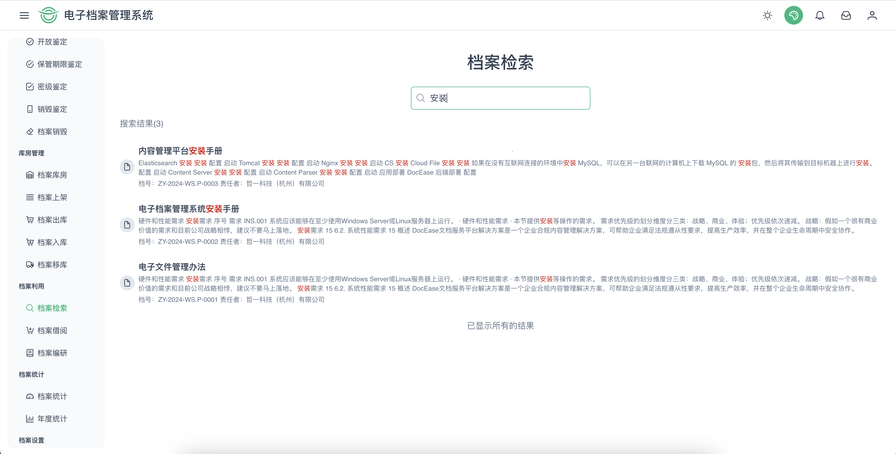Click the 已显示所有的结果 notice

click(x=500, y=326)
